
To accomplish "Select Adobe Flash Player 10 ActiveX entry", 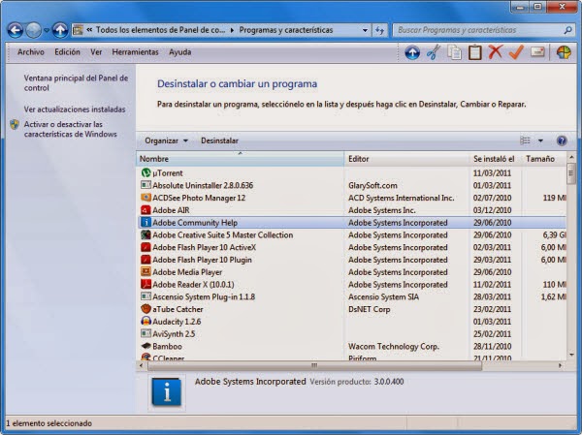I will (x=351, y=247).
